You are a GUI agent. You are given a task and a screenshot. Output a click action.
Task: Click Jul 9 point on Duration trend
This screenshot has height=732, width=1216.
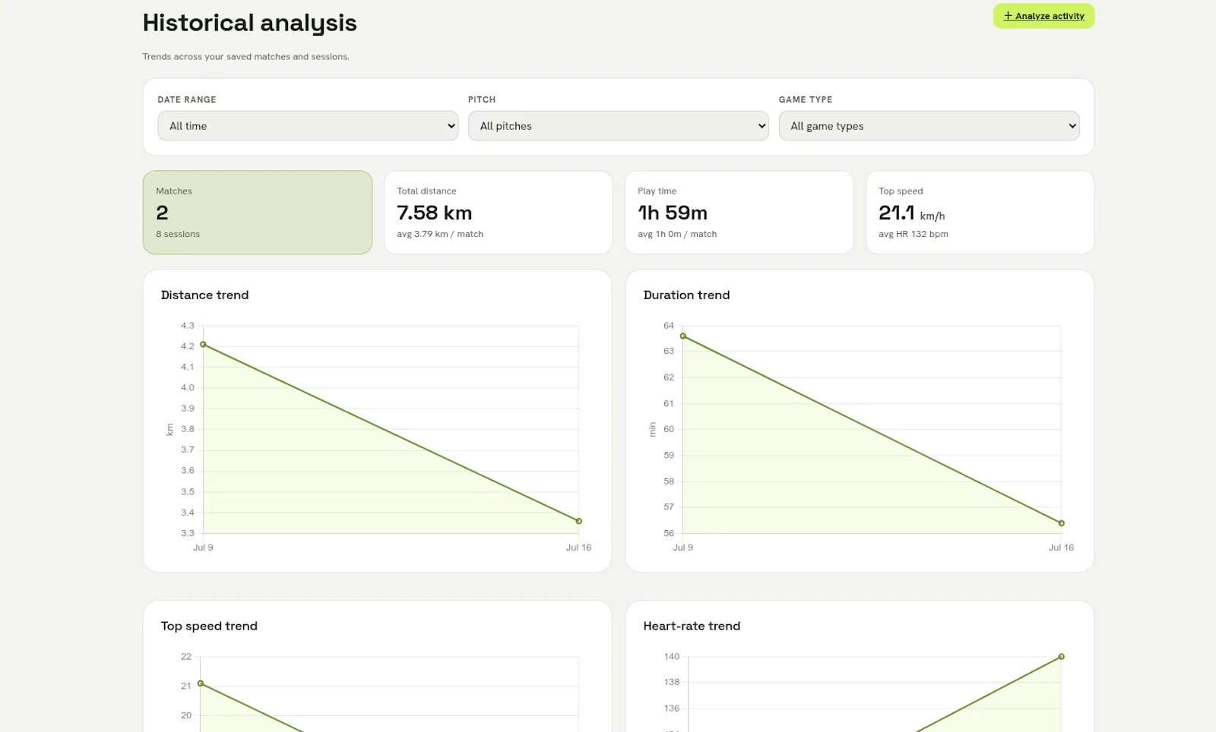coord(683,336)
